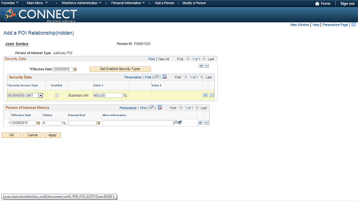358x201 pixels.
Task: Click Personalize Page link
Action: tap(335, 25)
